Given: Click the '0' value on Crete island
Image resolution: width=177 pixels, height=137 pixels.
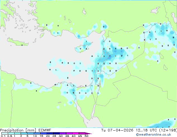Looking at the screenshot, I should [22, 45].
